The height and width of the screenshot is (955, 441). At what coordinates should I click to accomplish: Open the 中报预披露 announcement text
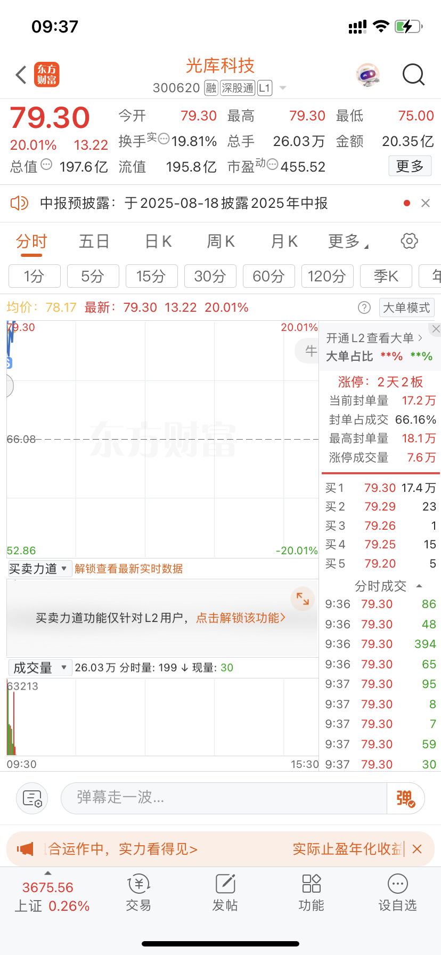tap(184, 203)
